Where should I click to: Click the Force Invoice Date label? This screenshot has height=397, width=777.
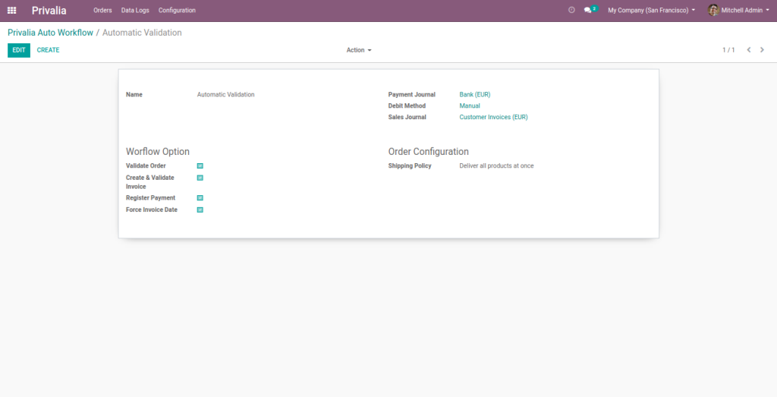152,210
